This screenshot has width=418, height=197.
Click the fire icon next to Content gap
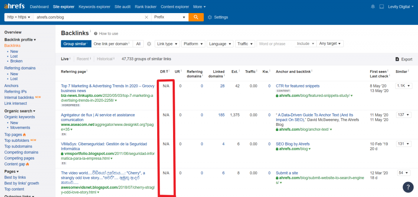click(x=27, y=164)
